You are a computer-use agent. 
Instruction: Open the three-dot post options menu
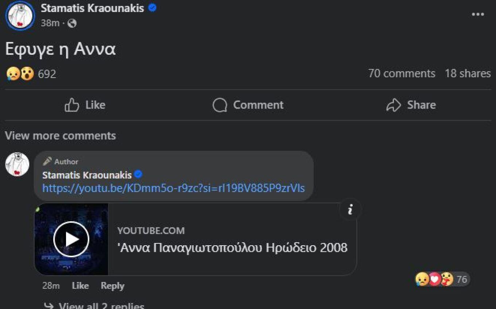coord(478,15)
